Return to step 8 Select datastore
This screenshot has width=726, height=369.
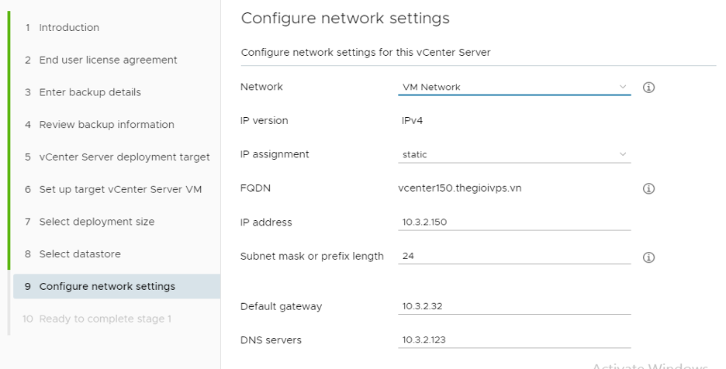pos(80,254)
